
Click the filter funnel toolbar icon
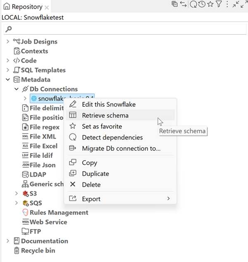[219, 4]
